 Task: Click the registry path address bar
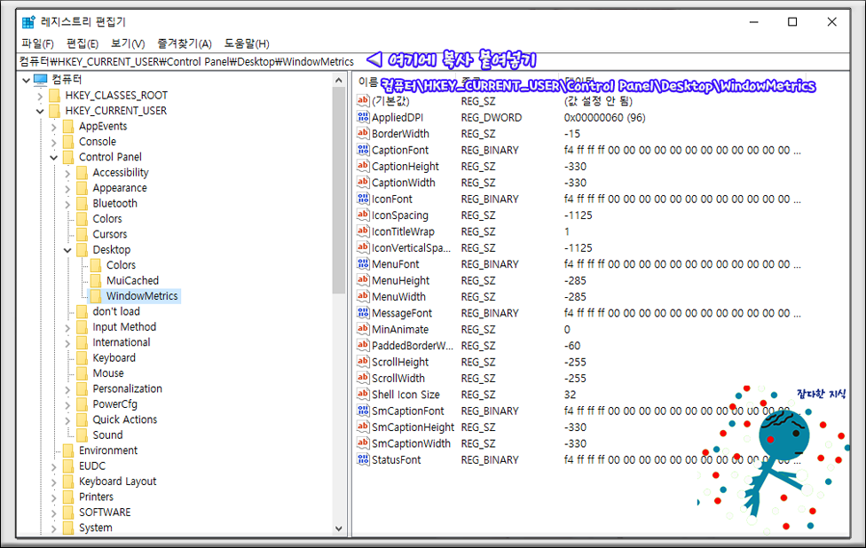(433, 61)
